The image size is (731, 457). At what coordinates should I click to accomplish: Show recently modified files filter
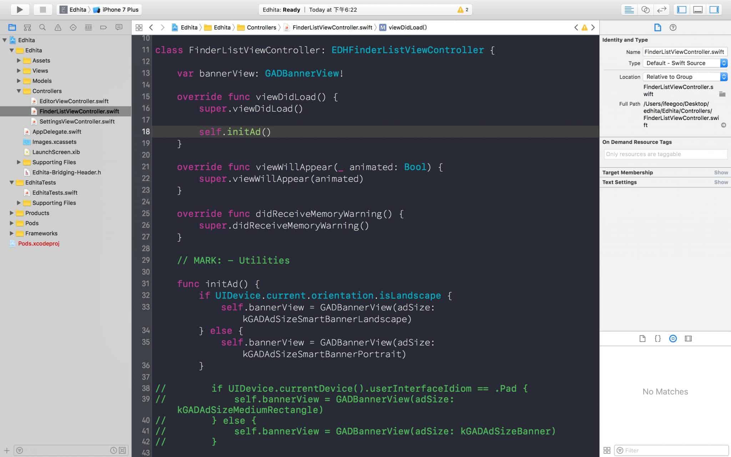tap(114, 451)
